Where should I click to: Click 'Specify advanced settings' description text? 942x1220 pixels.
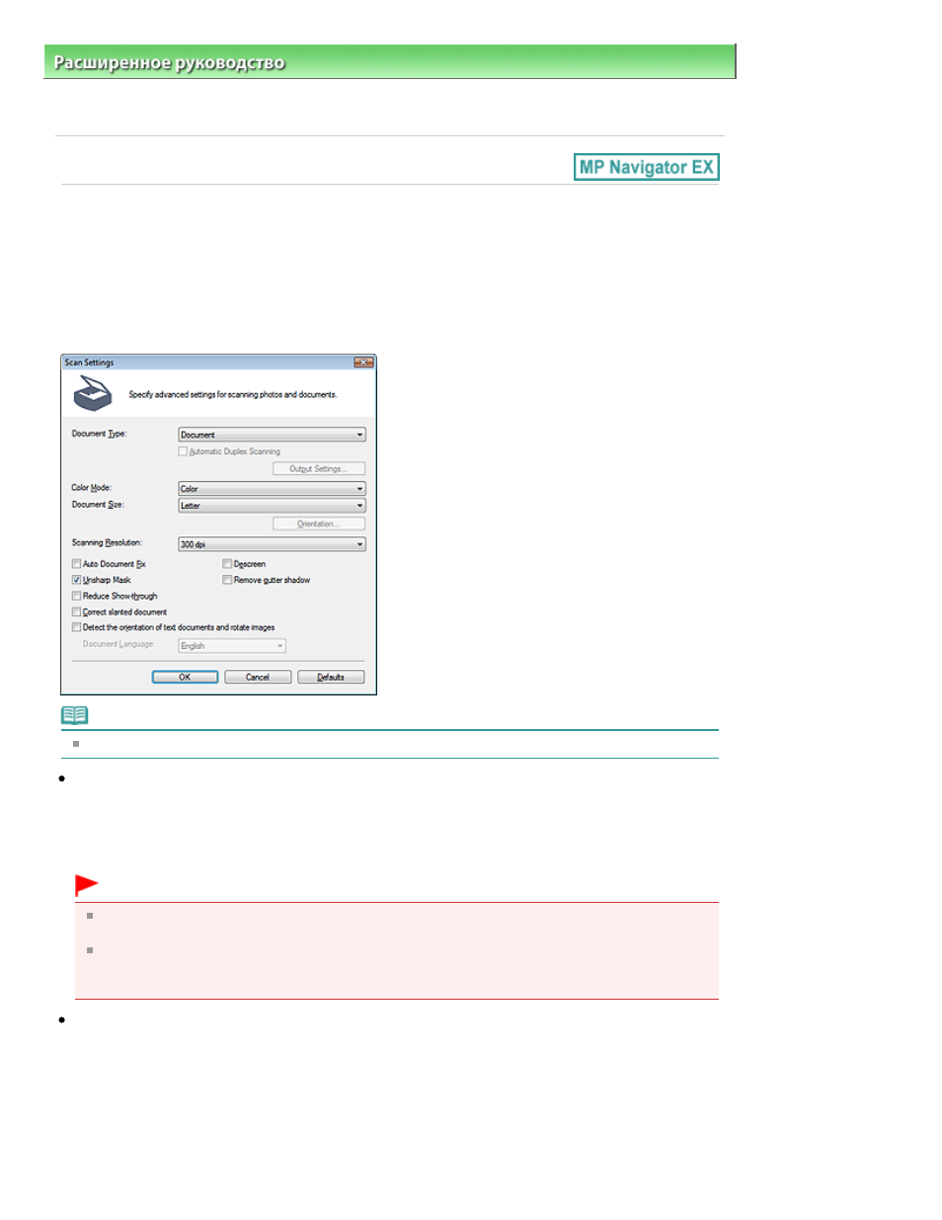pyautogui.click(x=233, y=394)
